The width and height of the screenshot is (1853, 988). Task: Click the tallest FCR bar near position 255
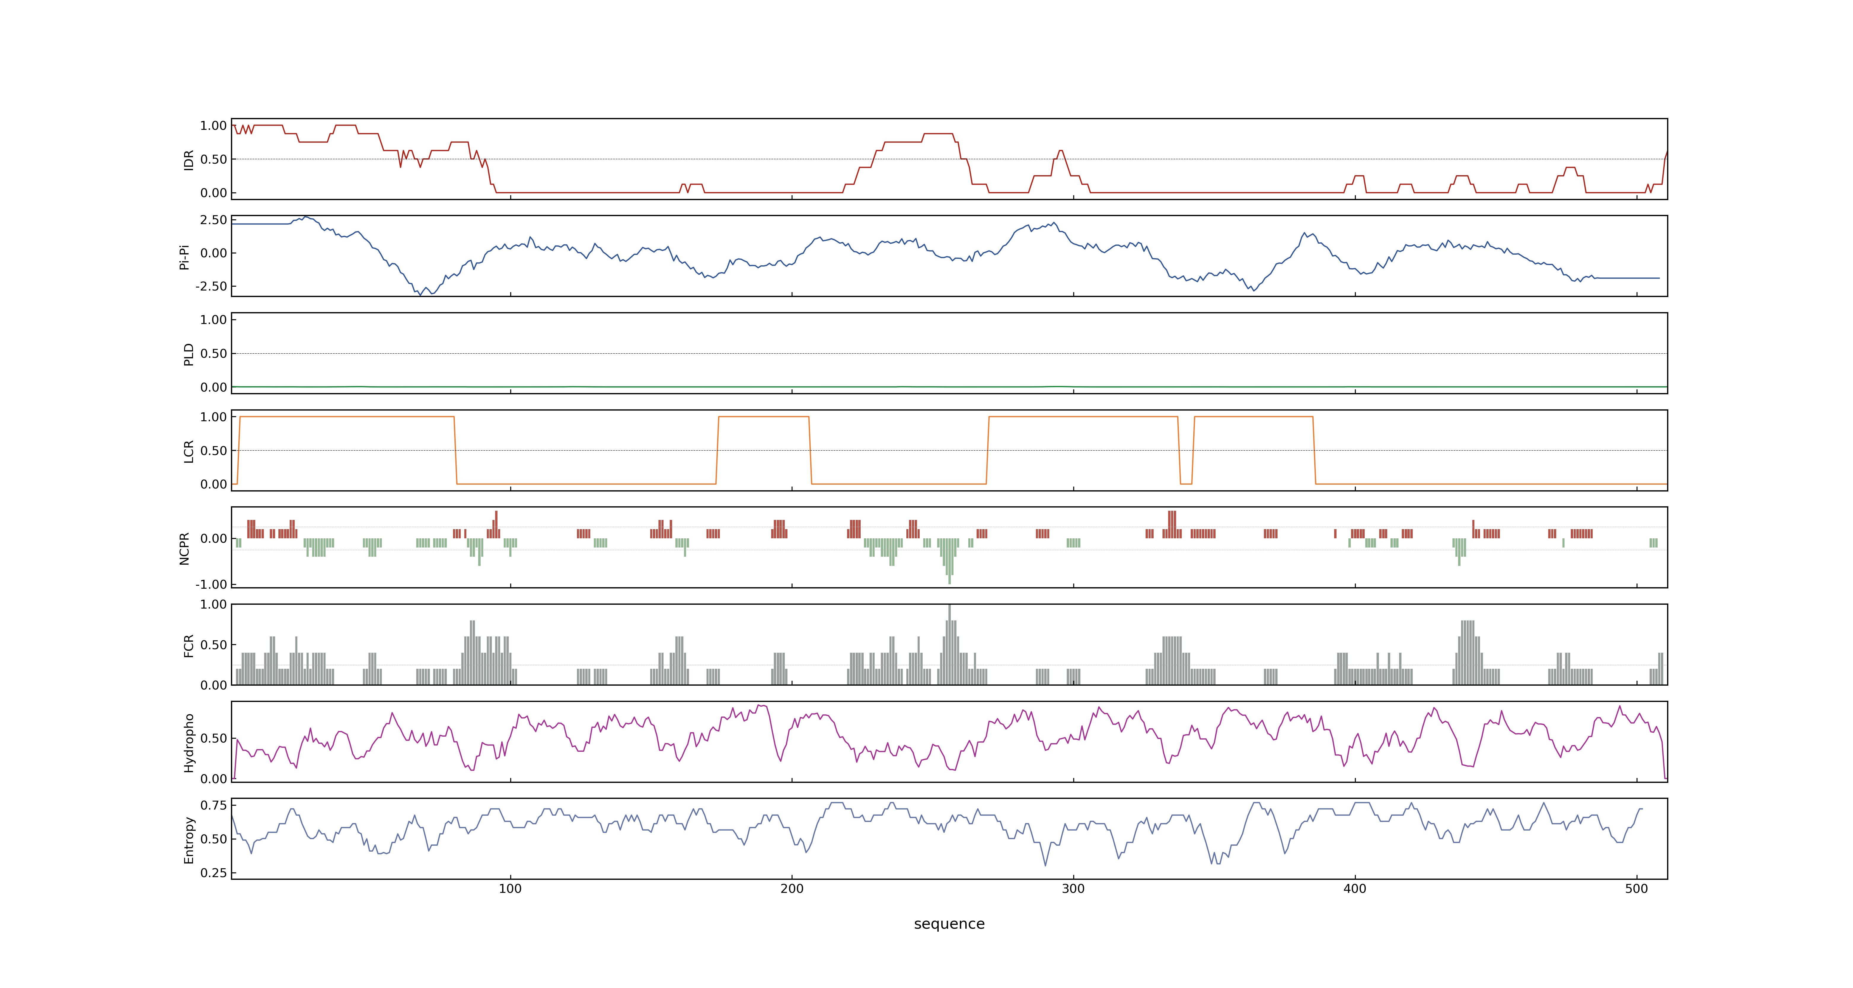pyautogui.click(x=950, y=644)
